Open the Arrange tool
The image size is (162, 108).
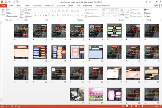tap(122, 13)
